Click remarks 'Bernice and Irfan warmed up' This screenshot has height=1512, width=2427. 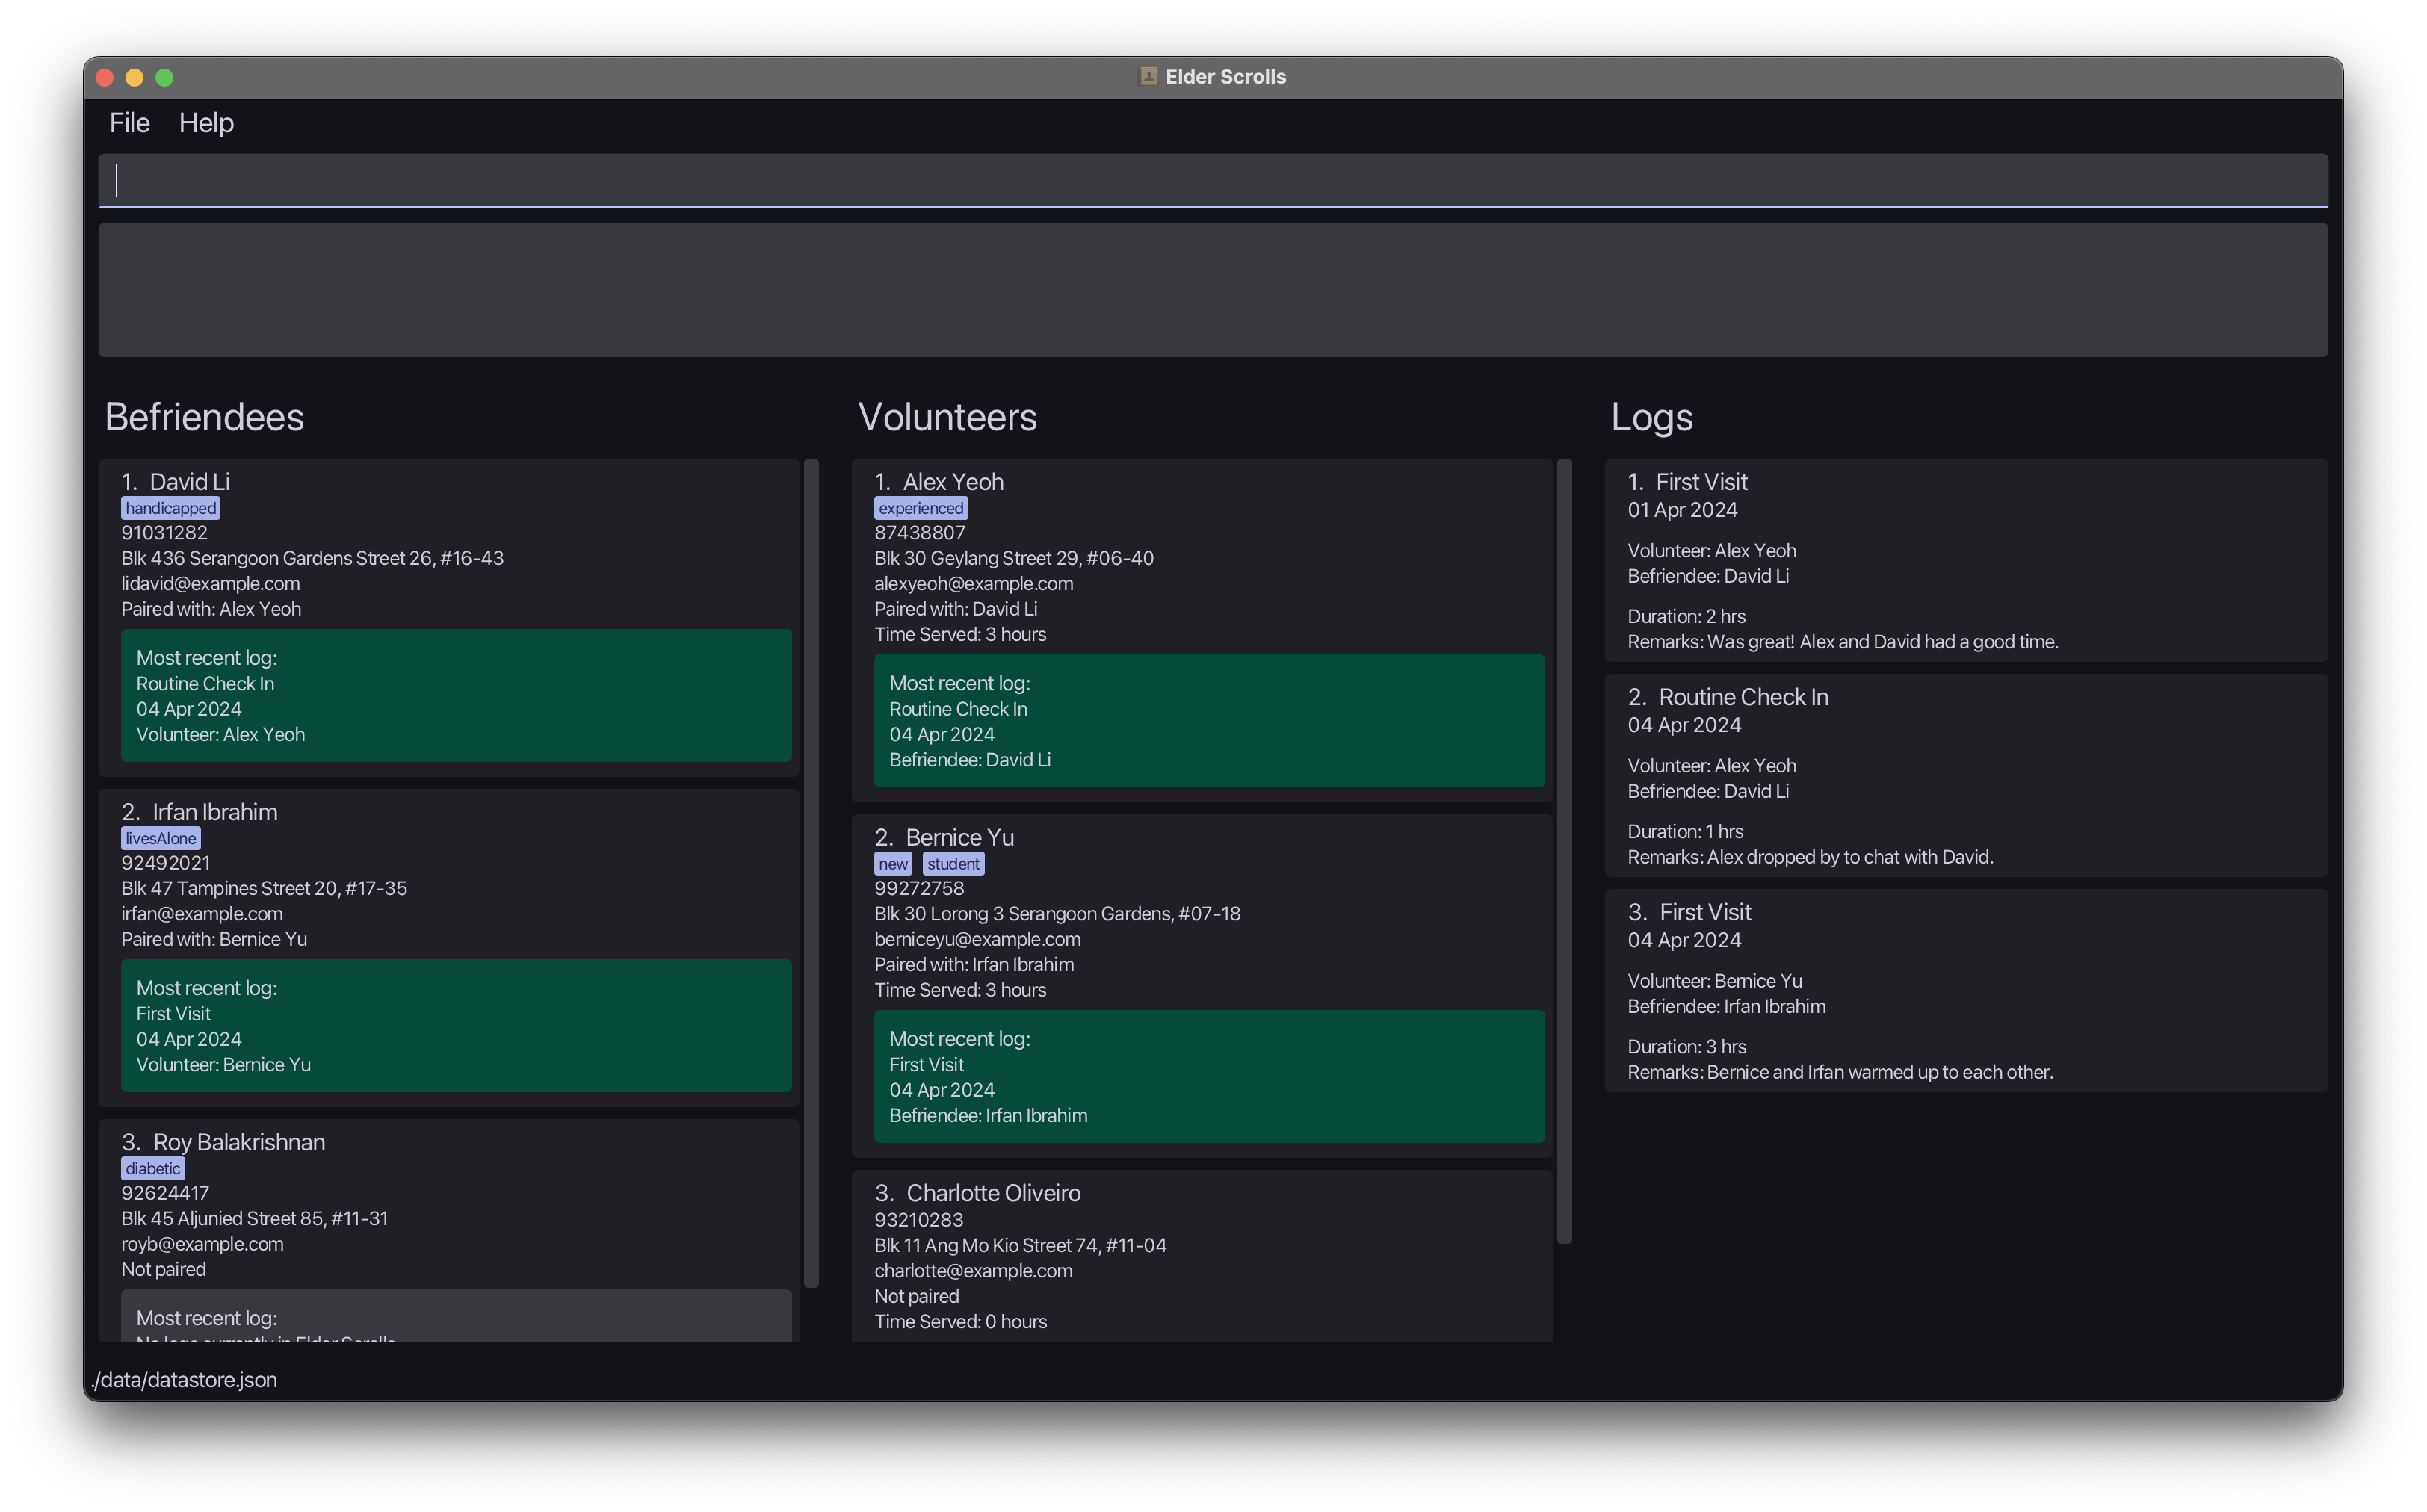click(x=1840, y=1071)
